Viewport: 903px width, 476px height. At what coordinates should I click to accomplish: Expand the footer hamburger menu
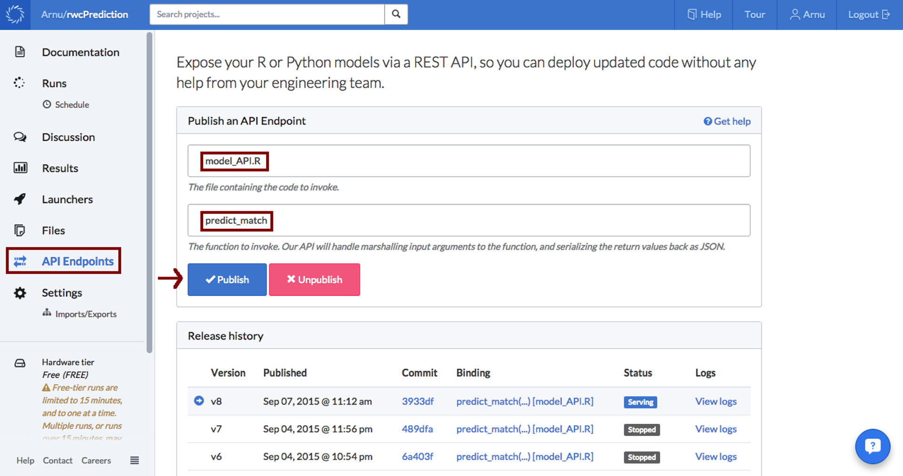click(135, 460)
